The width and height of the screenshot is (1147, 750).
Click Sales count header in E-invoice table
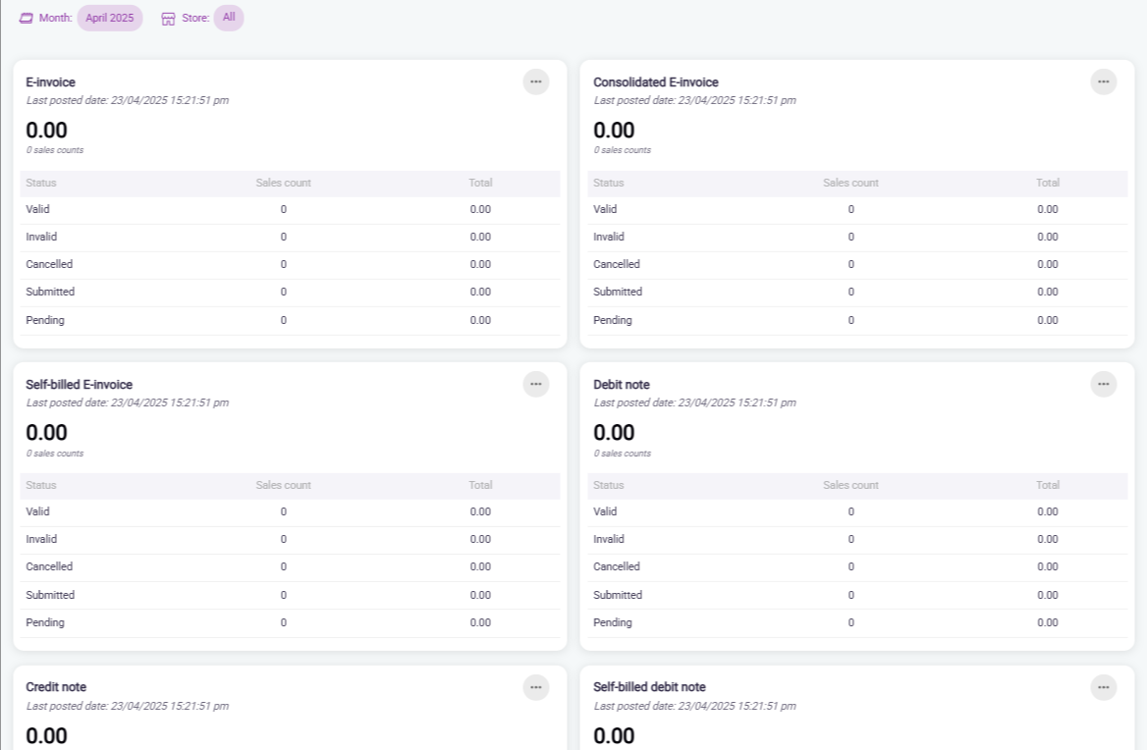(283, 183)
